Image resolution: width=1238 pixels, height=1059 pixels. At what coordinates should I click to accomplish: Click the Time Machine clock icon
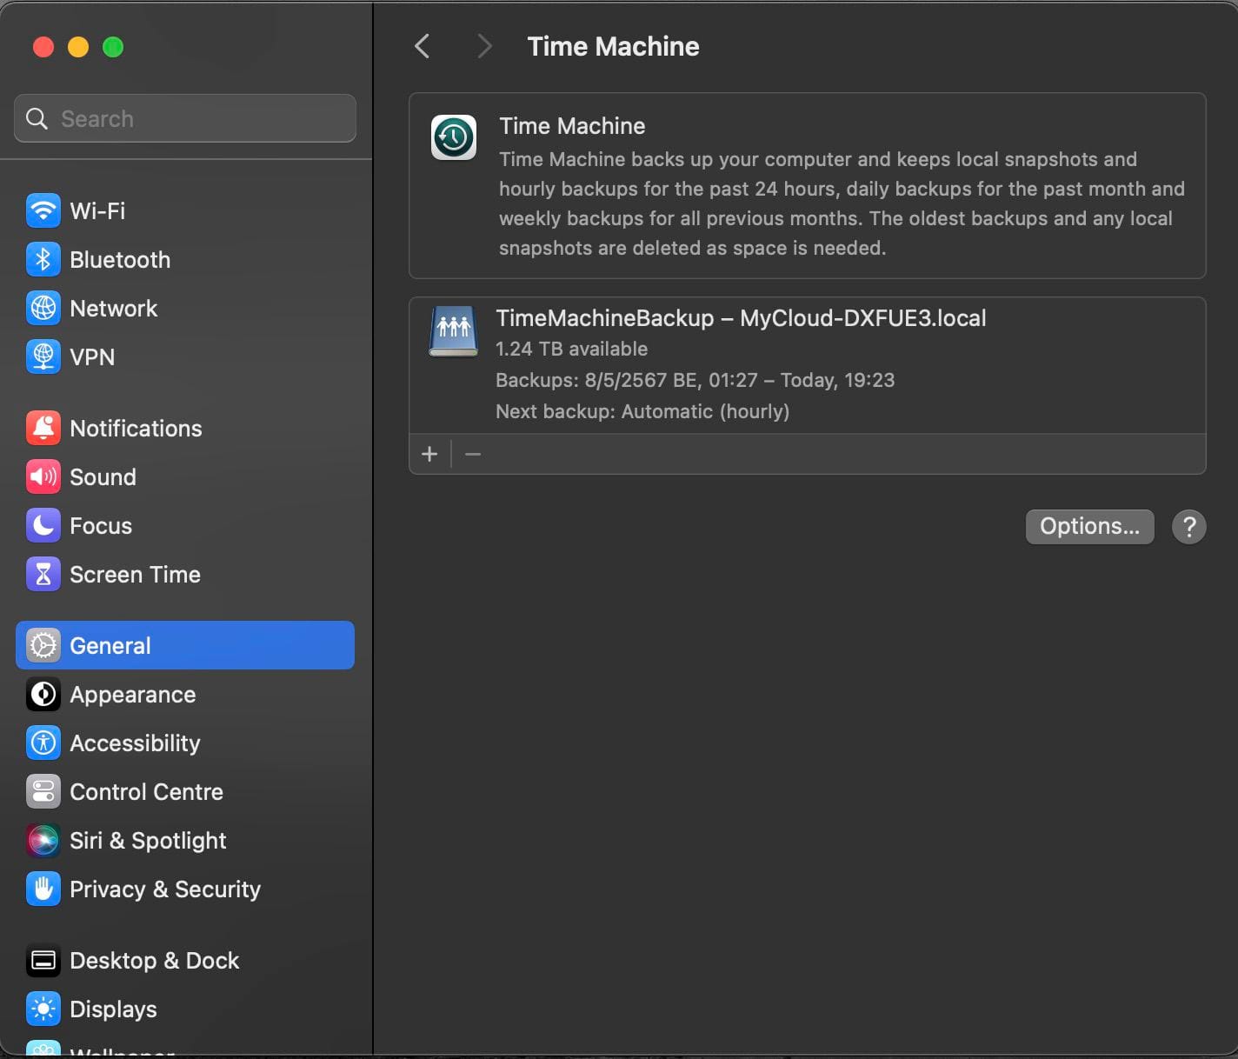click(x=454, y=137)
